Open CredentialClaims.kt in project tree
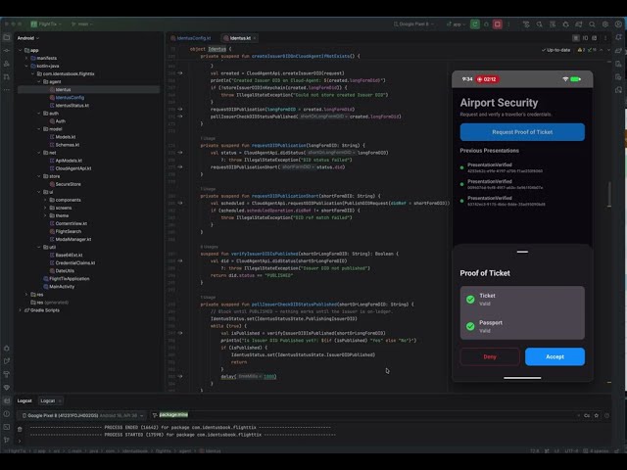 [x=75, y=262]
